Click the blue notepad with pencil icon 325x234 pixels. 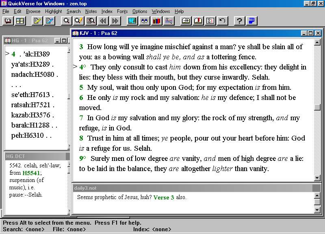pyautogui.click(x=49, y=21)
